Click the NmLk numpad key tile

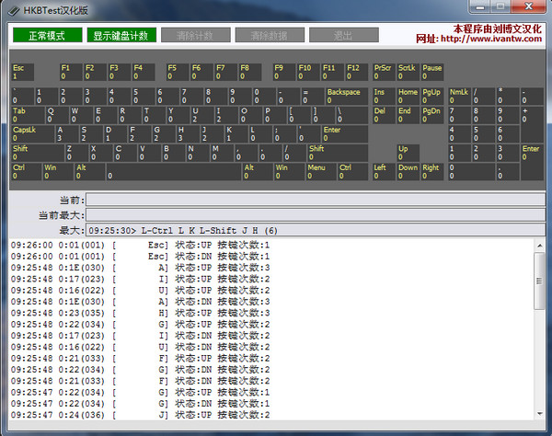[458, 97]
